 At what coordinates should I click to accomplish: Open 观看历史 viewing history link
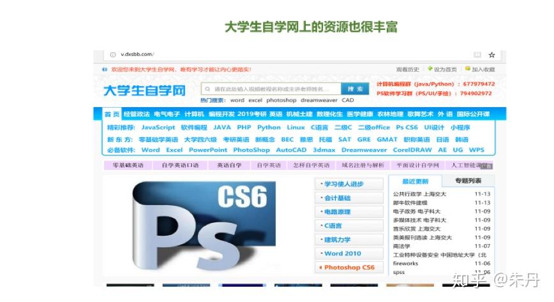click(407, 69)
